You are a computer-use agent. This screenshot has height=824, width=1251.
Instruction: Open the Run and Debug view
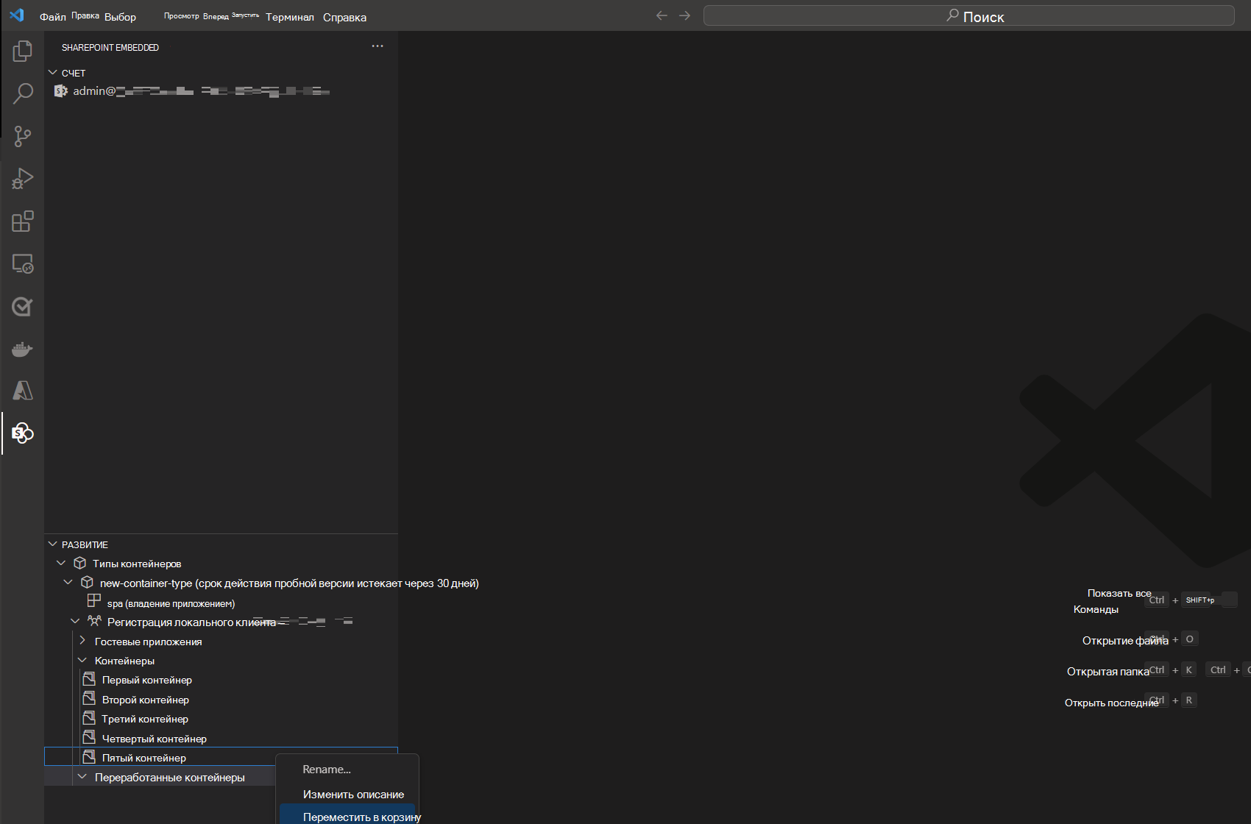[23, 179]
